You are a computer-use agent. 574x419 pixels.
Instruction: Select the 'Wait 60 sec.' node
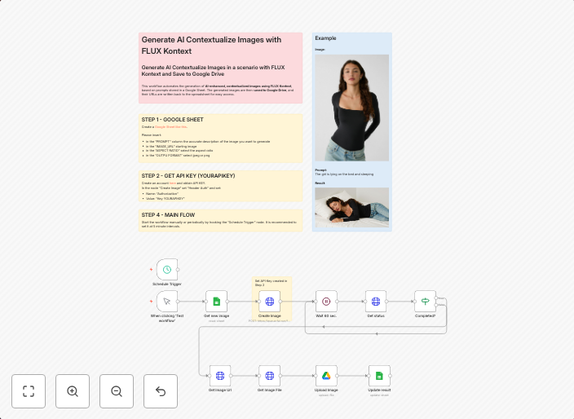(x=326, y=301)
